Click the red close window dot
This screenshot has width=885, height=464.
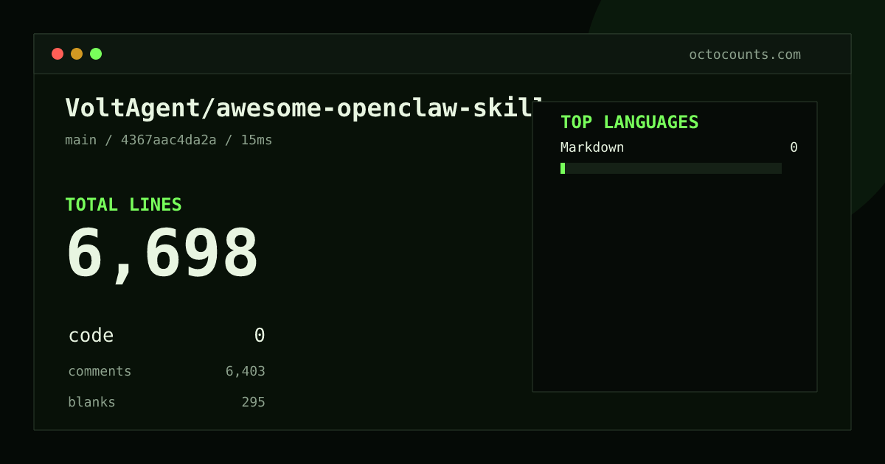click(x=58, y=54)
